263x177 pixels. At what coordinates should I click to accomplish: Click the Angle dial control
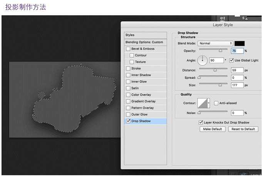[203, 60]
